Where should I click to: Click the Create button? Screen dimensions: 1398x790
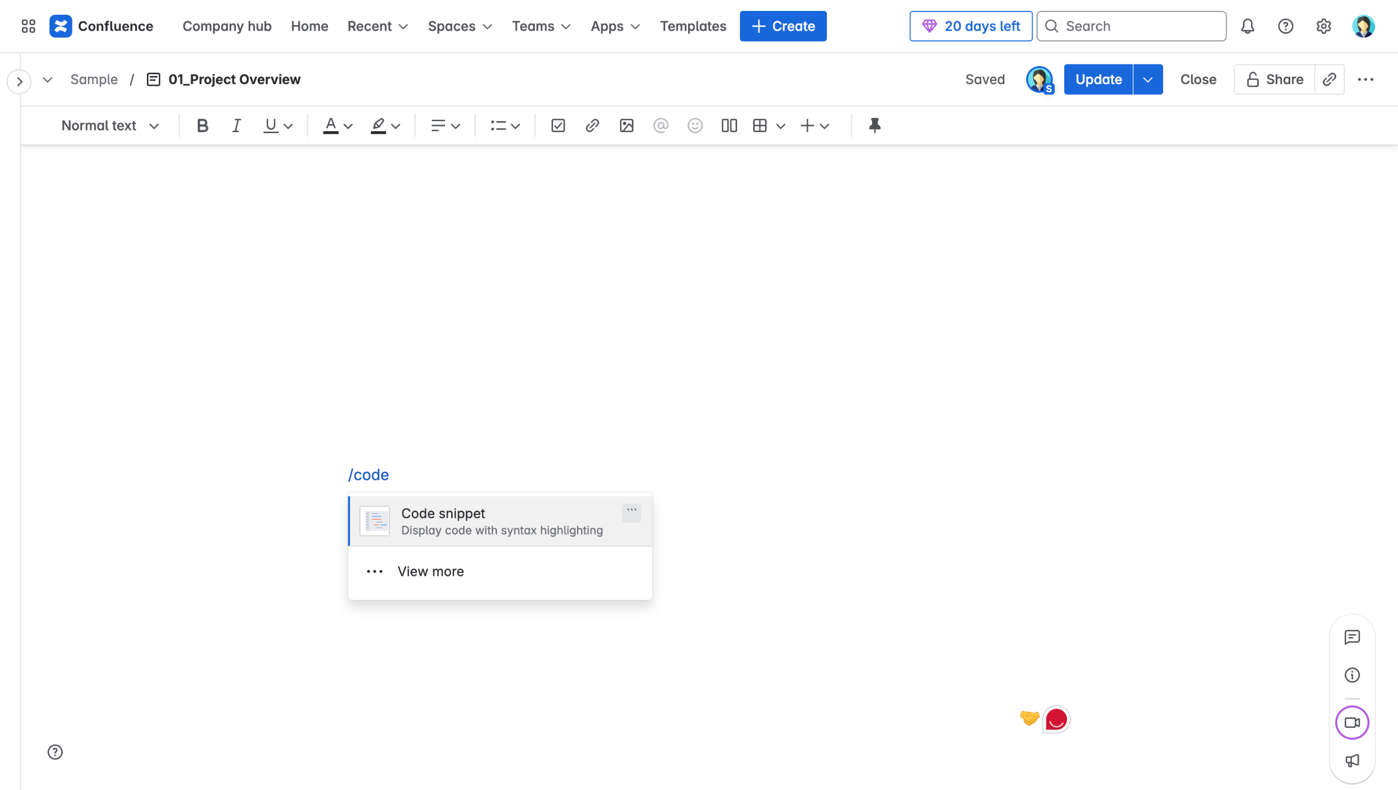pyautogui.click(x=783, y=26)
